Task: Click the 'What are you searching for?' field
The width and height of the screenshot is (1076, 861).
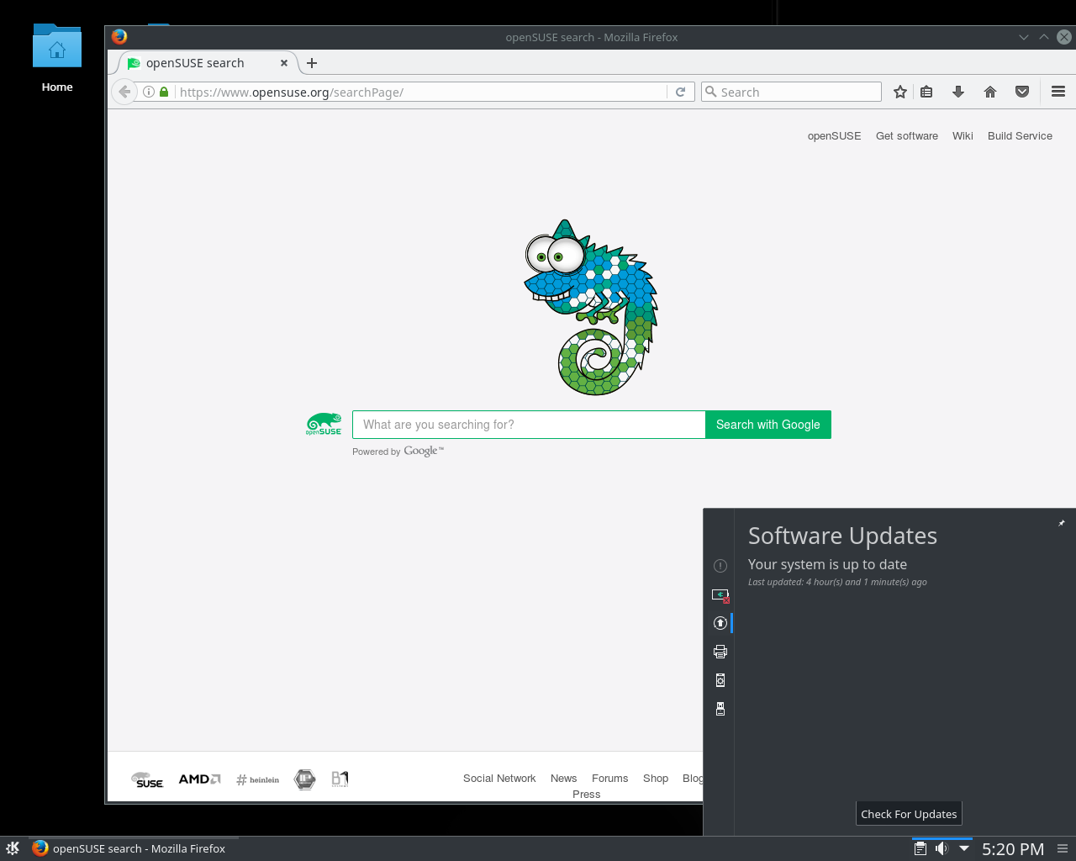Action: [x=529, y=425]
